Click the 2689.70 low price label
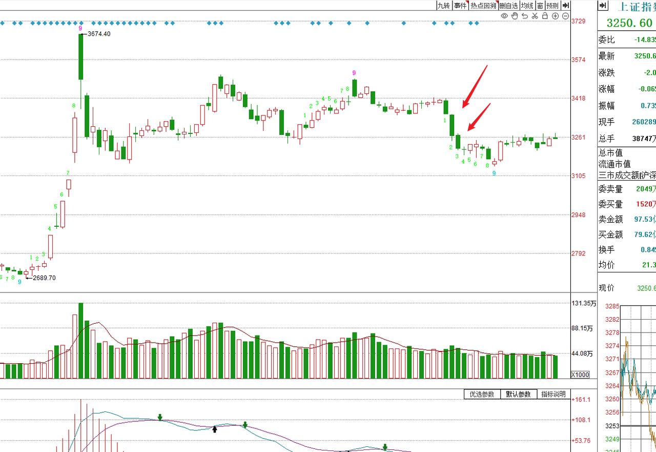Viewport: 656px width, 452px height. pyautogui.click(x=45, y=278)
